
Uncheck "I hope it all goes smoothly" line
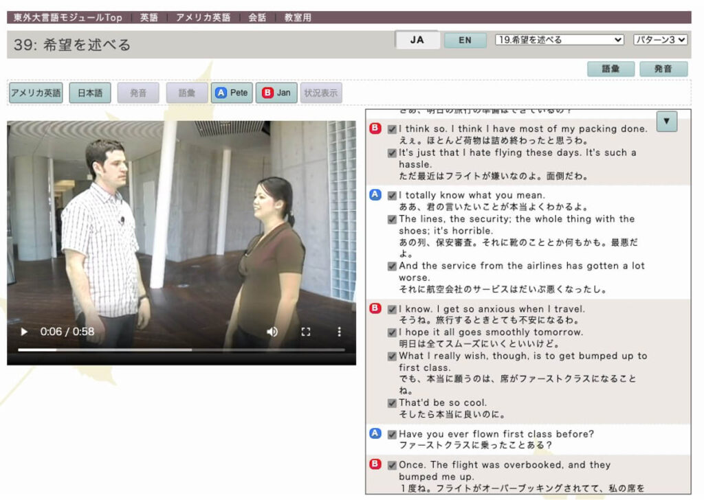point(392,332)
